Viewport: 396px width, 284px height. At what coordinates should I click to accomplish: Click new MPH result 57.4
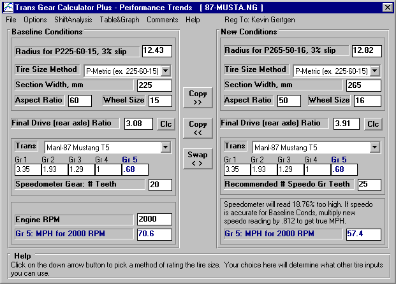pyautogui.click(x=363, y=234)
